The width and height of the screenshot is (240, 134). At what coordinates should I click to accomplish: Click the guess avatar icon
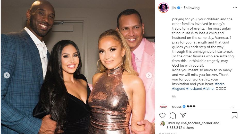tap(163, 106)
